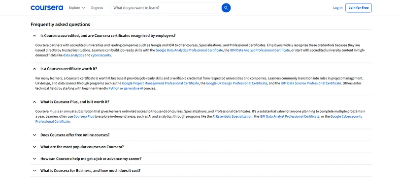Open the Google Project Management Professional Certificate link
401x183 pixels.
[160, 83]
